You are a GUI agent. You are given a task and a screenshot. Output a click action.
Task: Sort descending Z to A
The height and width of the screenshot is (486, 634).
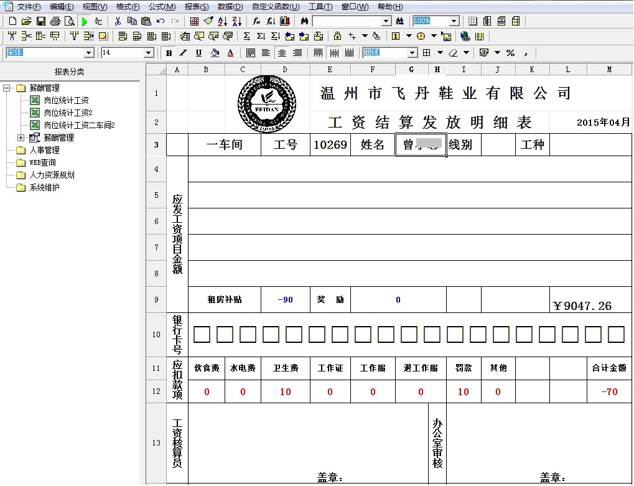coord(237,21)
